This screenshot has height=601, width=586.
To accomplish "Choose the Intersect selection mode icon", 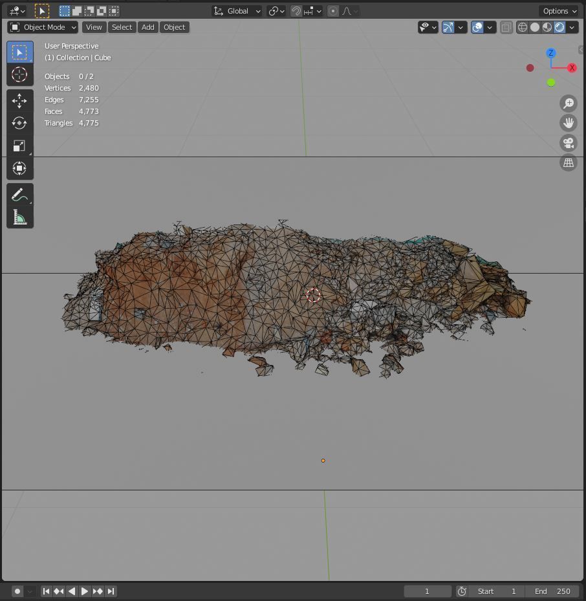I will tap(114, 11).
